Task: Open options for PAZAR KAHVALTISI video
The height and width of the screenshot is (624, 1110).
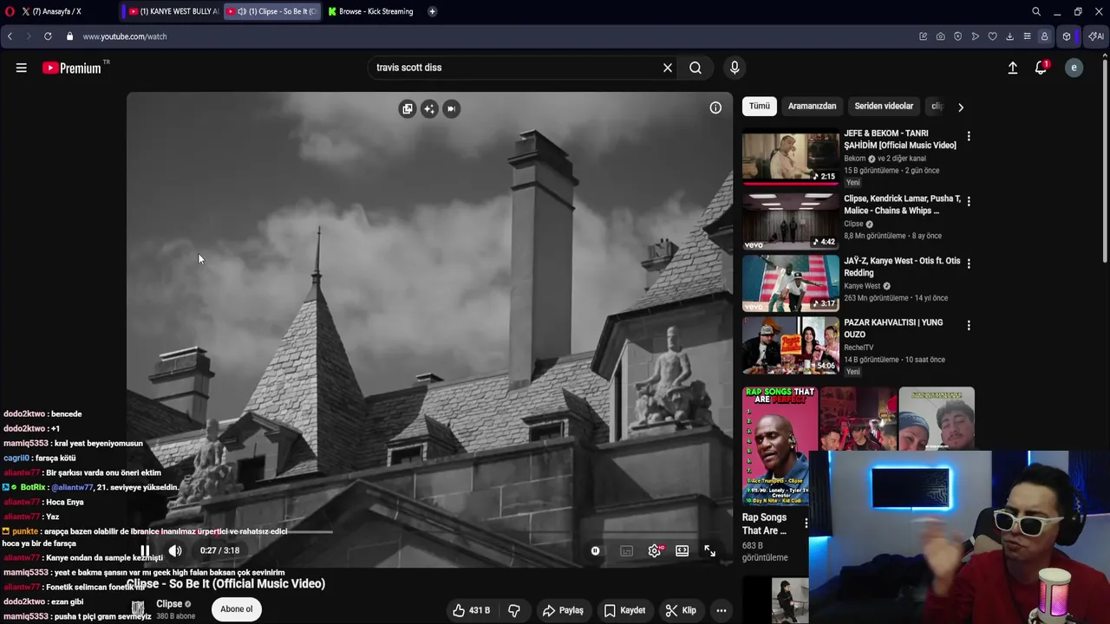Action: (x=969, y=326)
